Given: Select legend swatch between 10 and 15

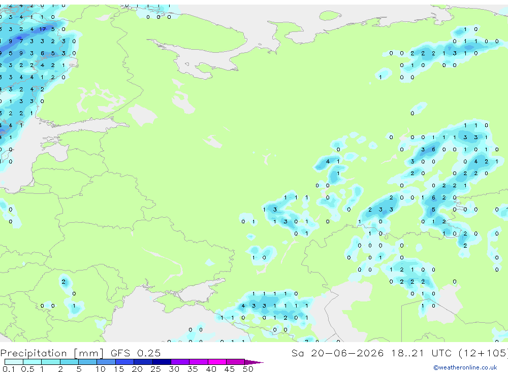Looking at the screenshot, I should 106,362.
